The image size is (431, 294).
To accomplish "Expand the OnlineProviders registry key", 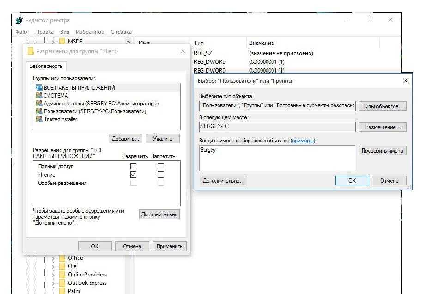I will 53,275.
